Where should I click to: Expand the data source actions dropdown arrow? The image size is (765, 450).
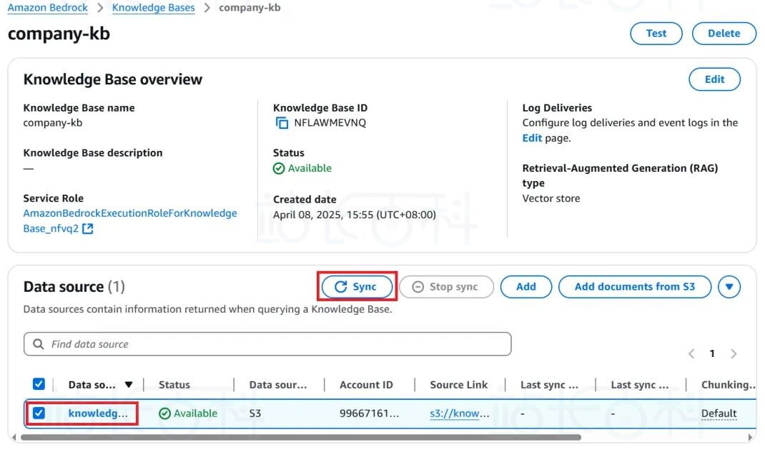tap(729, 287)
